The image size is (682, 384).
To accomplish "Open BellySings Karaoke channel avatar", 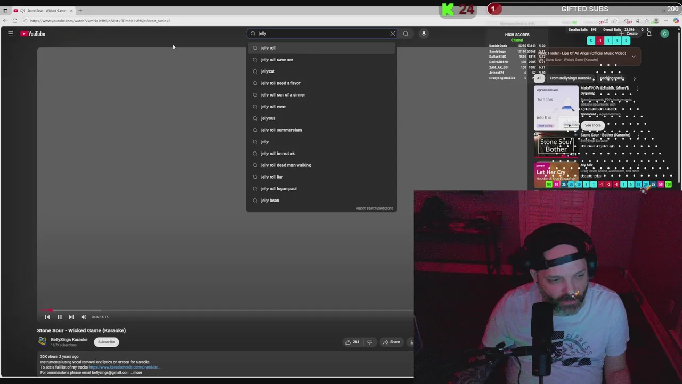I will click(x=42, y=342).
